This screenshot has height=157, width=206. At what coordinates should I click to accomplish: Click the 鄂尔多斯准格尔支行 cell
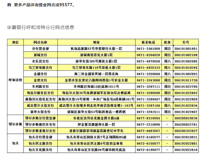41,131
